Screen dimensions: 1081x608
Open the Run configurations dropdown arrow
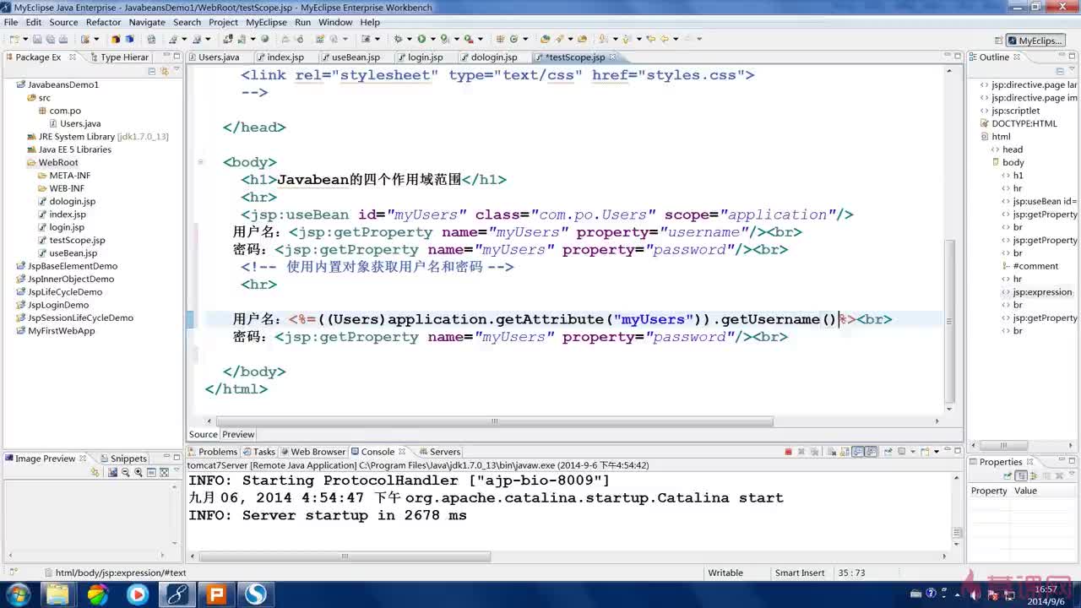[432, 39]
